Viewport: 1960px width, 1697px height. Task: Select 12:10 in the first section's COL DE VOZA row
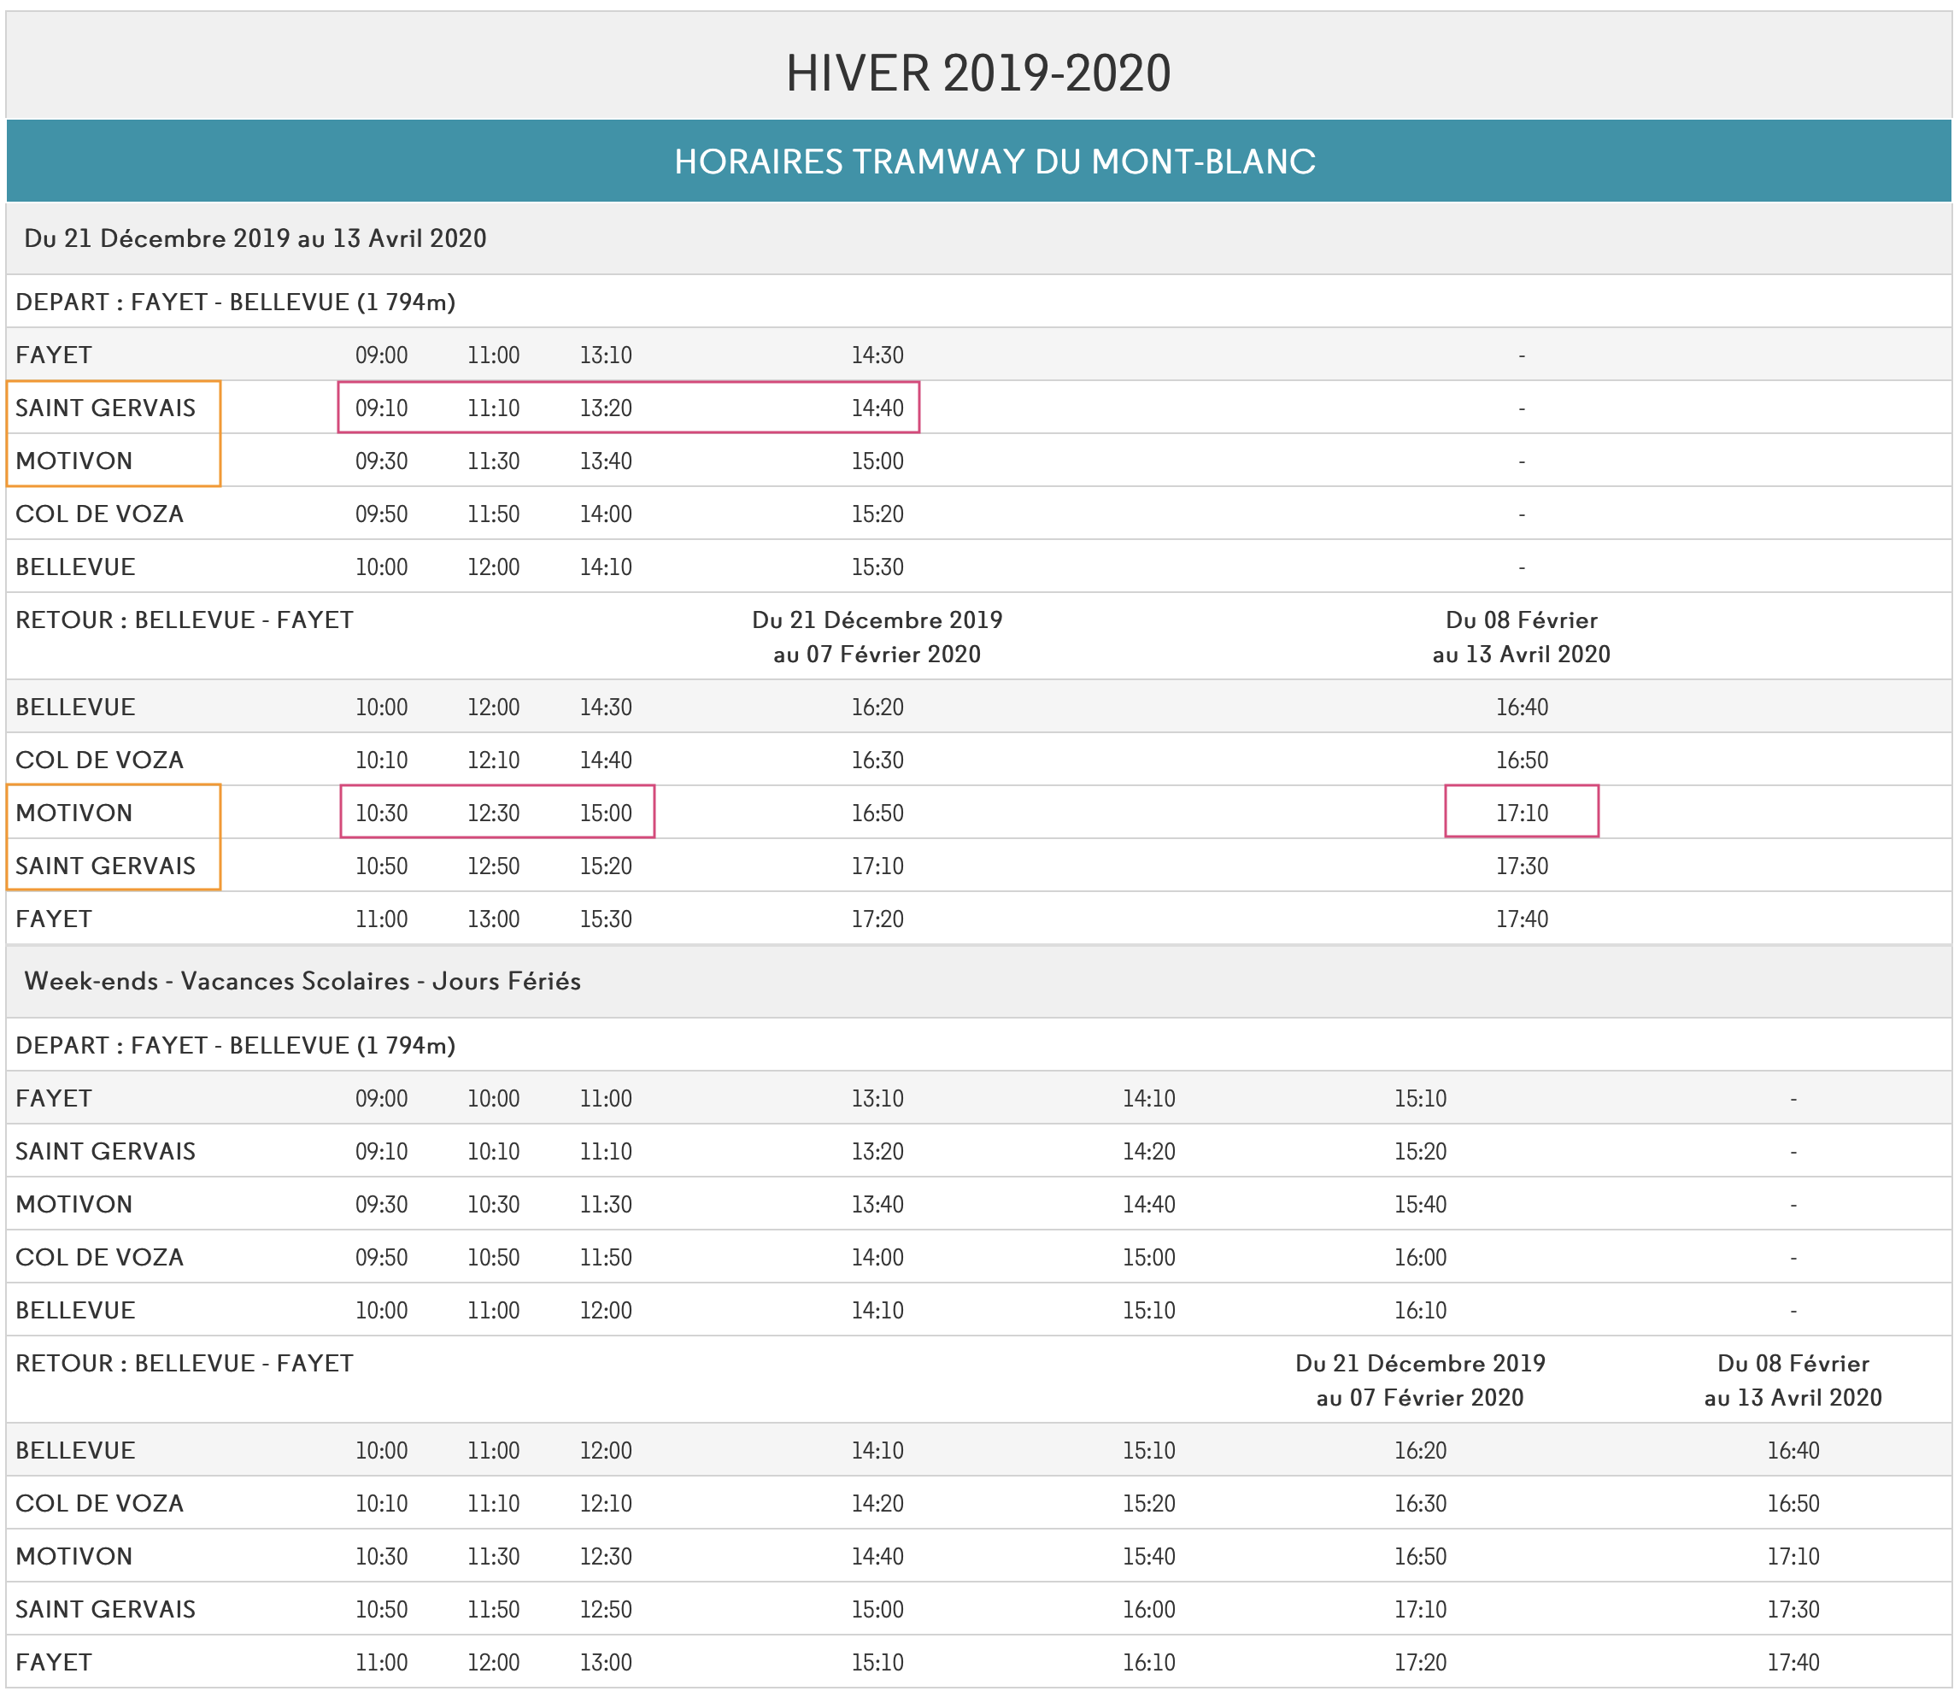pyautogui.click(x=493, y=760)
